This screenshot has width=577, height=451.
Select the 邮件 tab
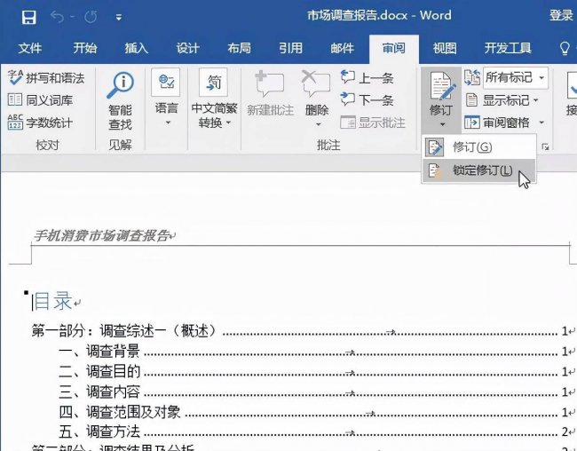pos(343,48)
